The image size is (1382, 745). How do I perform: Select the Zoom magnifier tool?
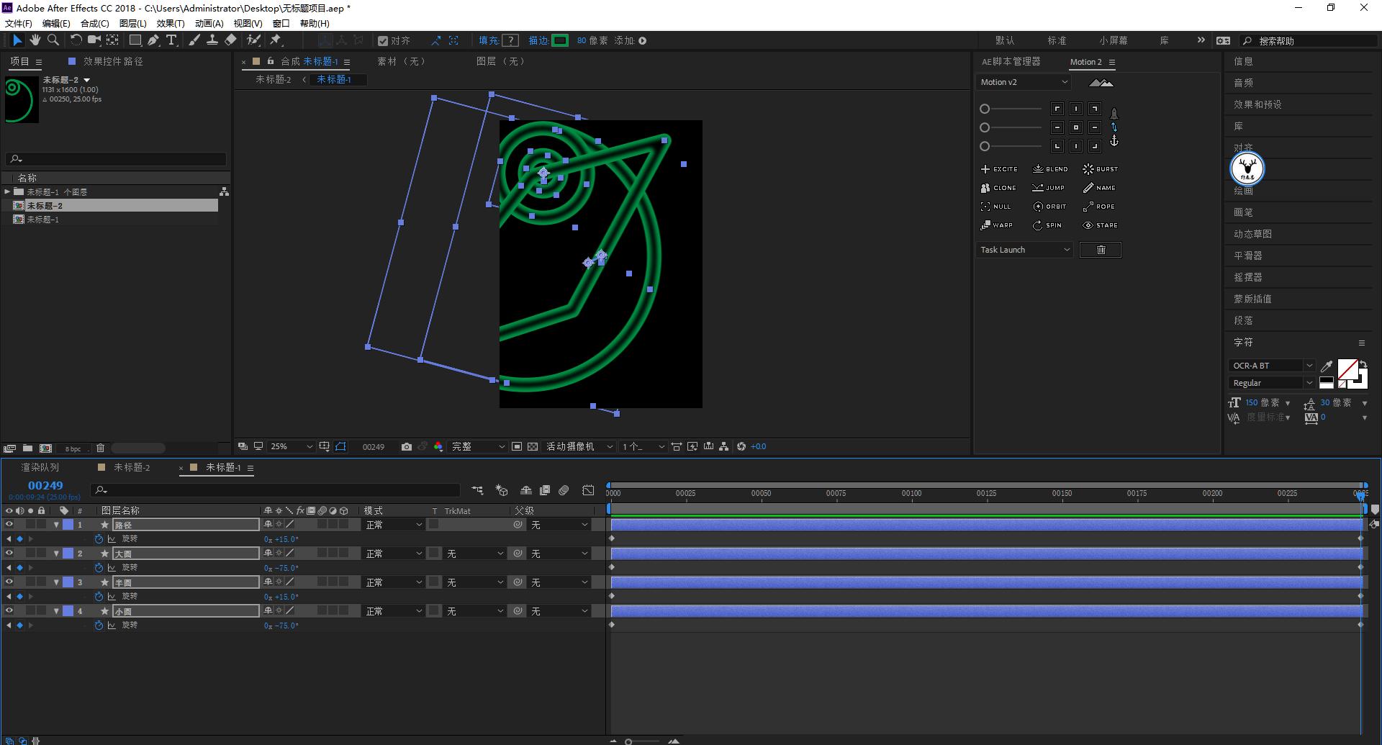(53, 40)
